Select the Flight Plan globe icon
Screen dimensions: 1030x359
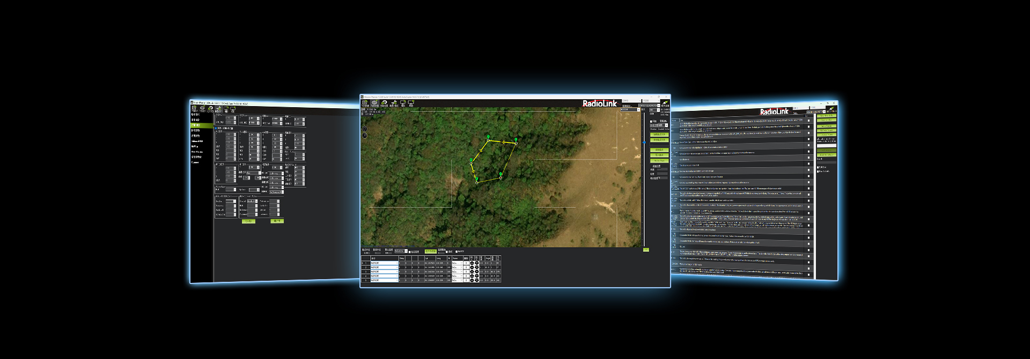pyautogui.click(x=374, y=103)
